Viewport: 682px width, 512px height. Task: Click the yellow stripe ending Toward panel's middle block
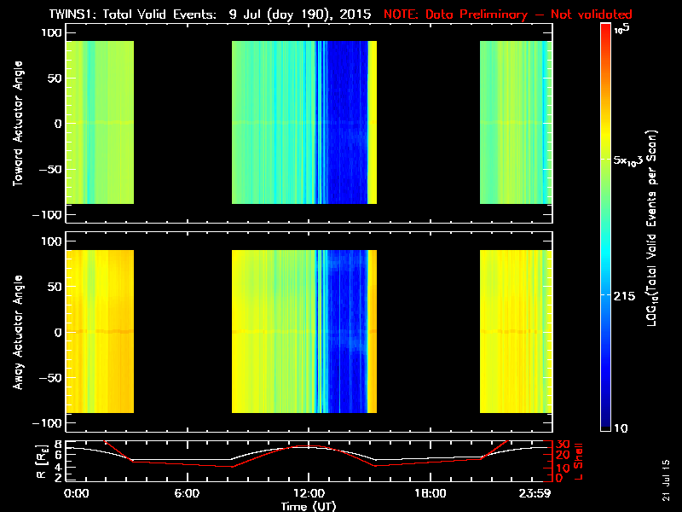pos(373,124)
